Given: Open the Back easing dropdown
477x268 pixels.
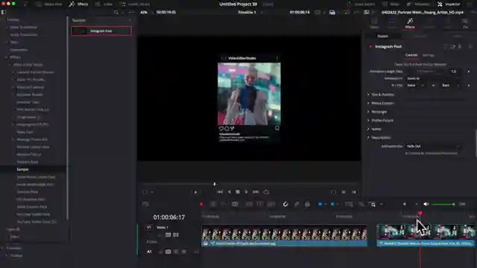Looking at the screenshot, I should 451,86.
